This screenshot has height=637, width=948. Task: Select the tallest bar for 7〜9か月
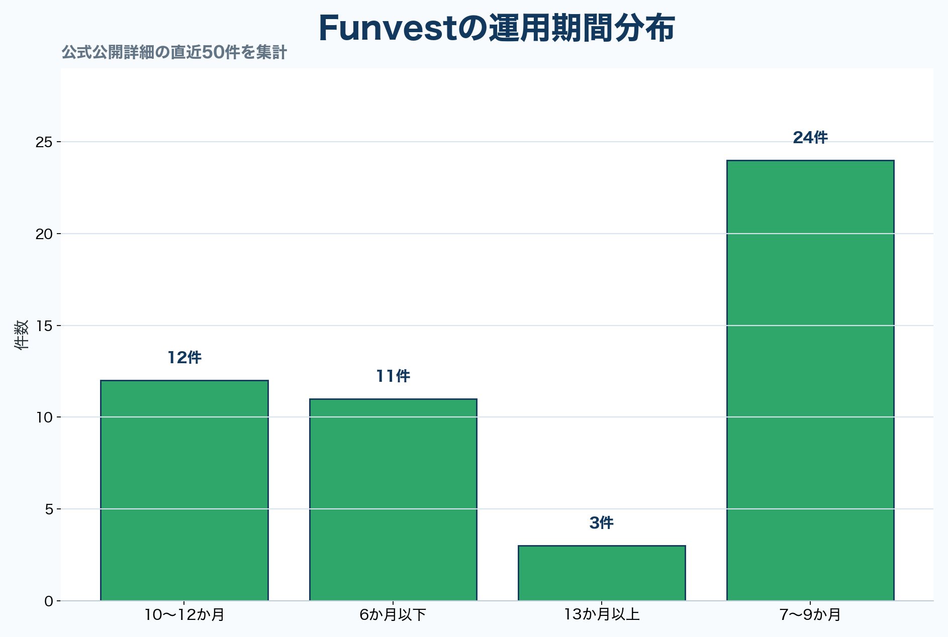click(810, 380)
